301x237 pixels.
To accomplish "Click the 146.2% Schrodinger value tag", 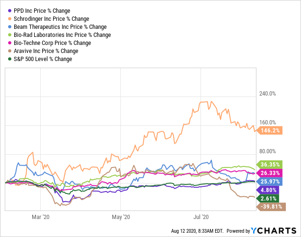I will coord(270,130).
